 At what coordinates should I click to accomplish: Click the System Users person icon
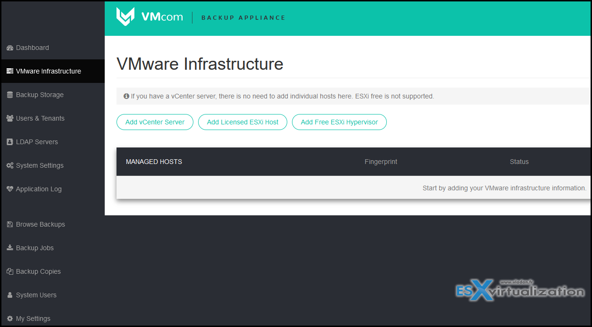coord(10,295)
